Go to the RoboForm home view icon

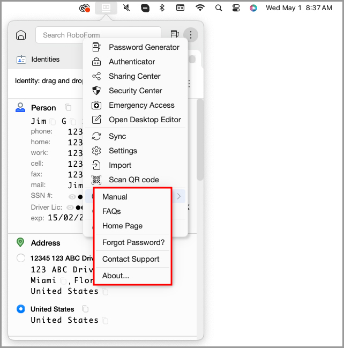21,35
